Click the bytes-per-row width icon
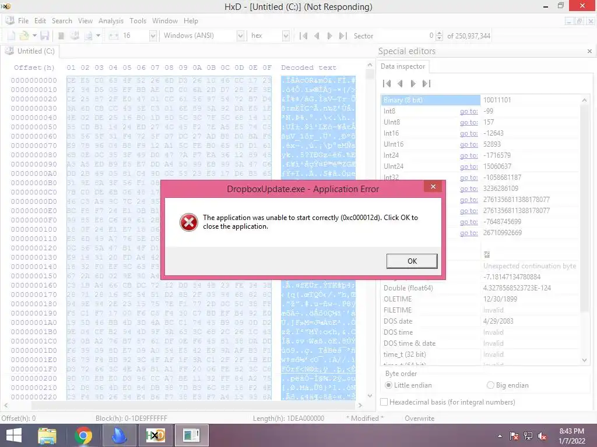 click(114, 36)
